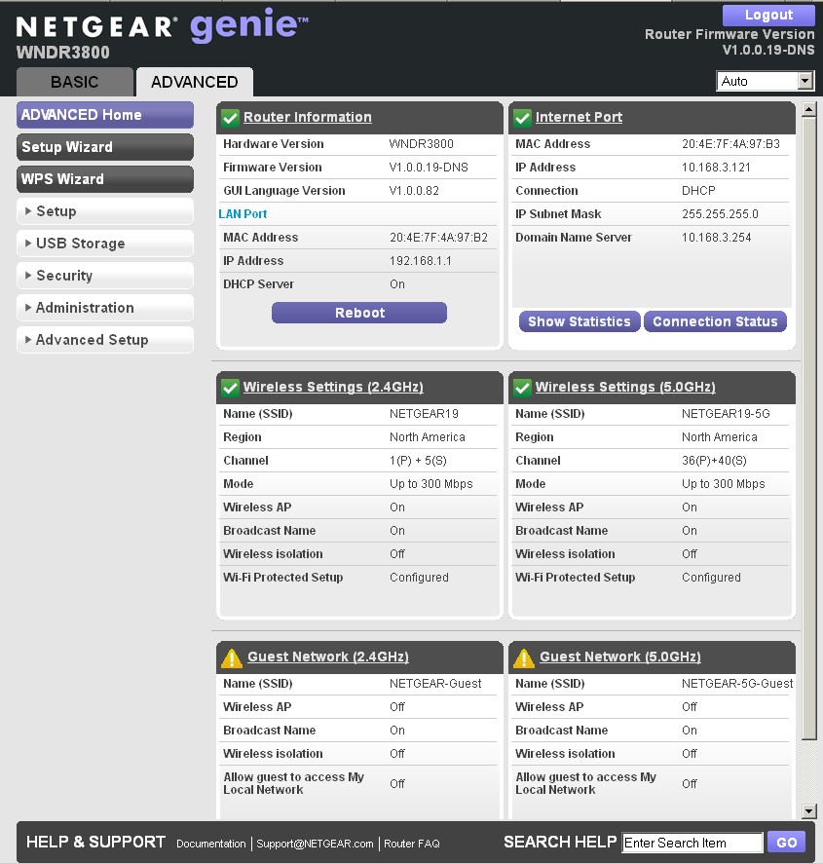Open ADVANCED Home in the sidebar

104,115
